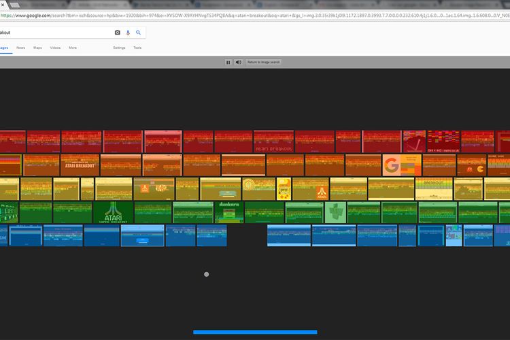Click the blue search magnifier icon
The image size is (510, 340).
(x=139, y=33)
